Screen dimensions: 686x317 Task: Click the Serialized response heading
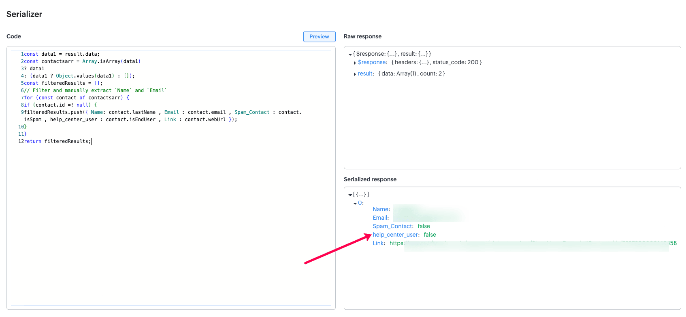(x=370, y=179)
